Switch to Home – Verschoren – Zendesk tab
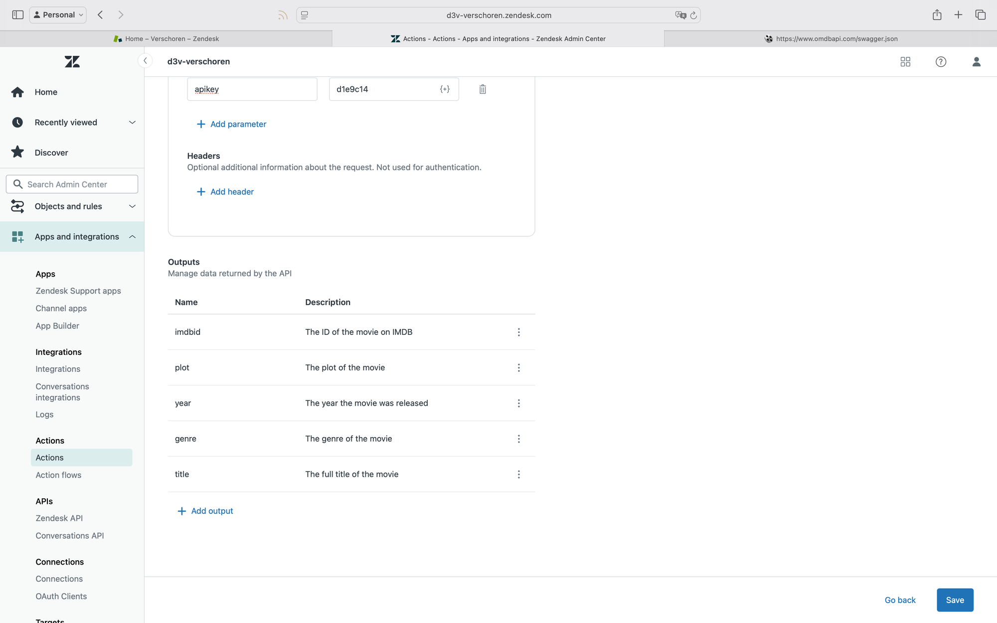The height and width of the screenshot is (623, 997). pyautogui.click(x=166, y=39)
